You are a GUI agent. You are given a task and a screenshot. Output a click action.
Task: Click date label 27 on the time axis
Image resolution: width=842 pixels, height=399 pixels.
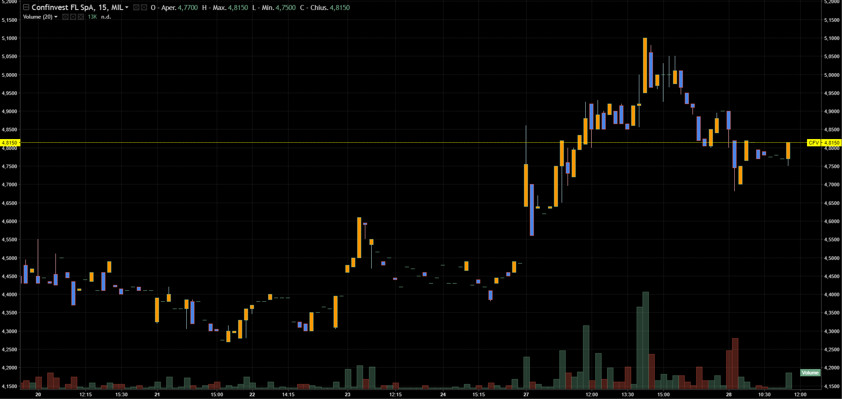pos(526,394)
